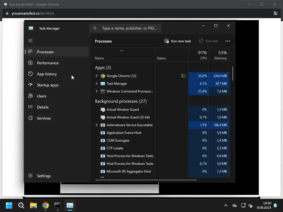Click the site lock icon in address bar
Viewport: 283px width, 212px height.
[x=7, y=13]
